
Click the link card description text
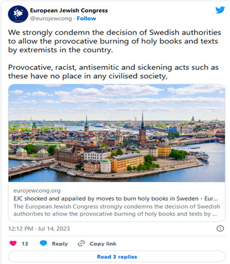pyautogui.click(x=117, y=210)
